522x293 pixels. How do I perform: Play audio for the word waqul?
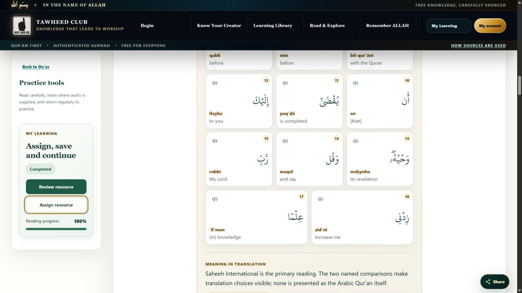(285, 141)
